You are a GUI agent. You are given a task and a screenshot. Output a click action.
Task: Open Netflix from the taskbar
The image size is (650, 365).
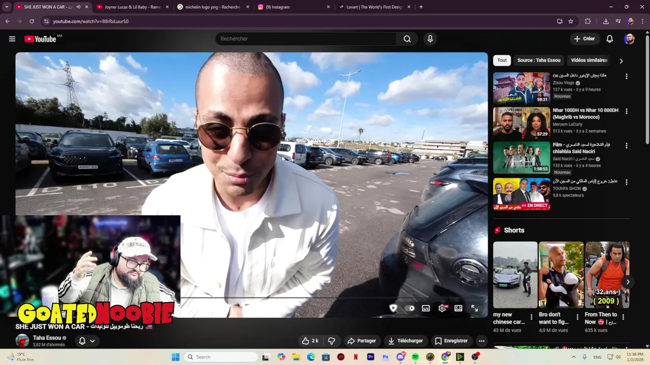tap(355, 357)
